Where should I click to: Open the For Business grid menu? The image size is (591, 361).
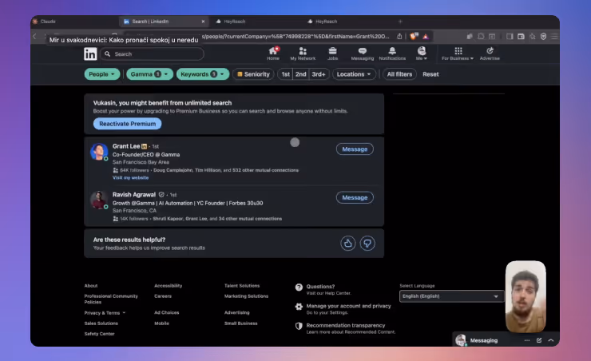coord(458,54)
